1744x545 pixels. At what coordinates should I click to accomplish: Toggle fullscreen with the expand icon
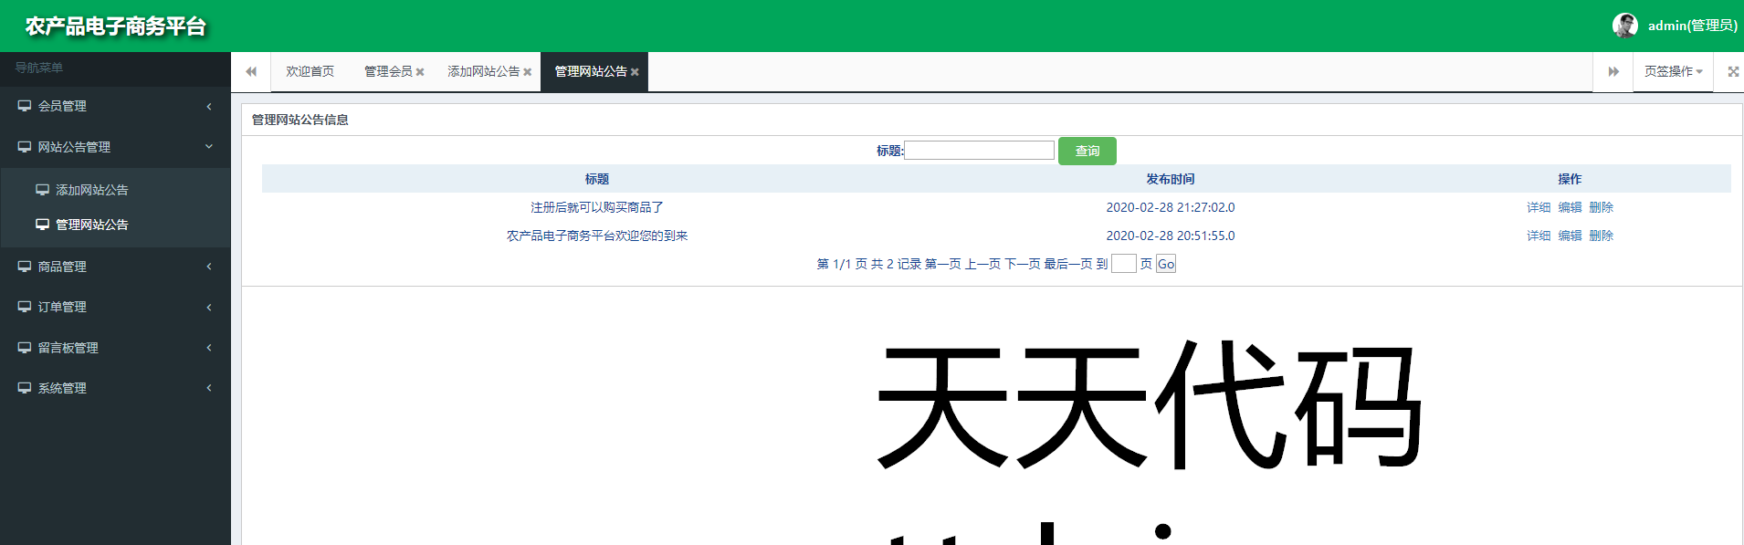[1733, 71]
